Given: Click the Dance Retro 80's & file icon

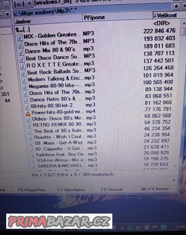Looking at the screenshot, I should coord(27,100).
